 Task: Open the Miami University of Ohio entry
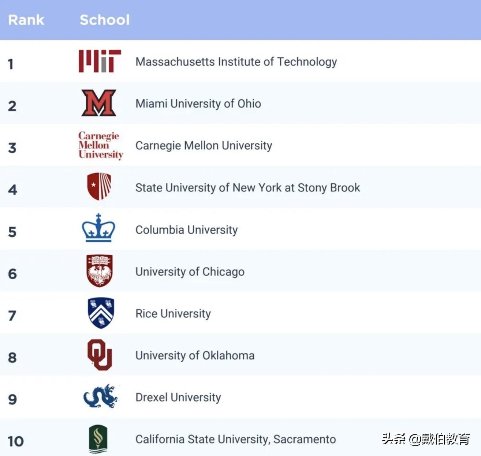pos(198,104)
